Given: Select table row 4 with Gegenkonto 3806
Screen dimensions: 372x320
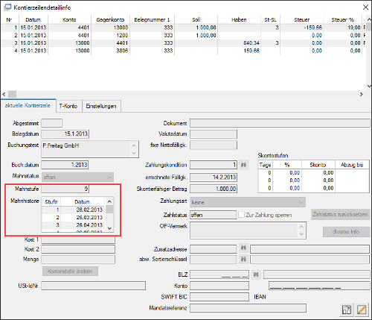Looking at the screenshot, I should point(184,51).
